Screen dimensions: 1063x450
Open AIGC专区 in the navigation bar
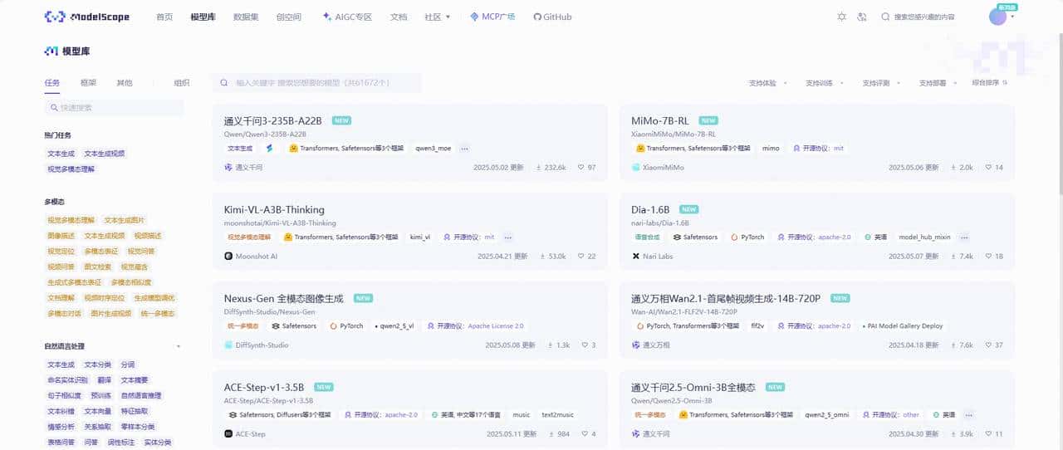coord(346,17)
